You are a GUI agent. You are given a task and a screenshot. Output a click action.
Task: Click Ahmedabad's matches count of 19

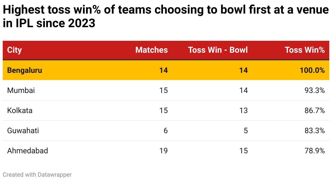[164, 151]
